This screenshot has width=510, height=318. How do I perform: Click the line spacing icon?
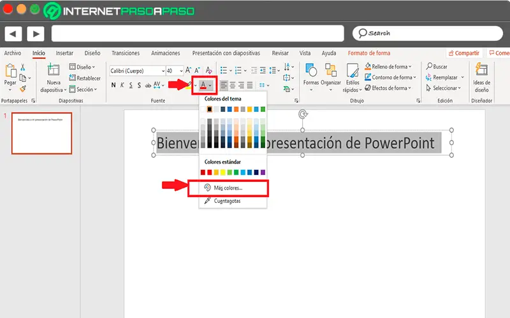tap(273, 70)
